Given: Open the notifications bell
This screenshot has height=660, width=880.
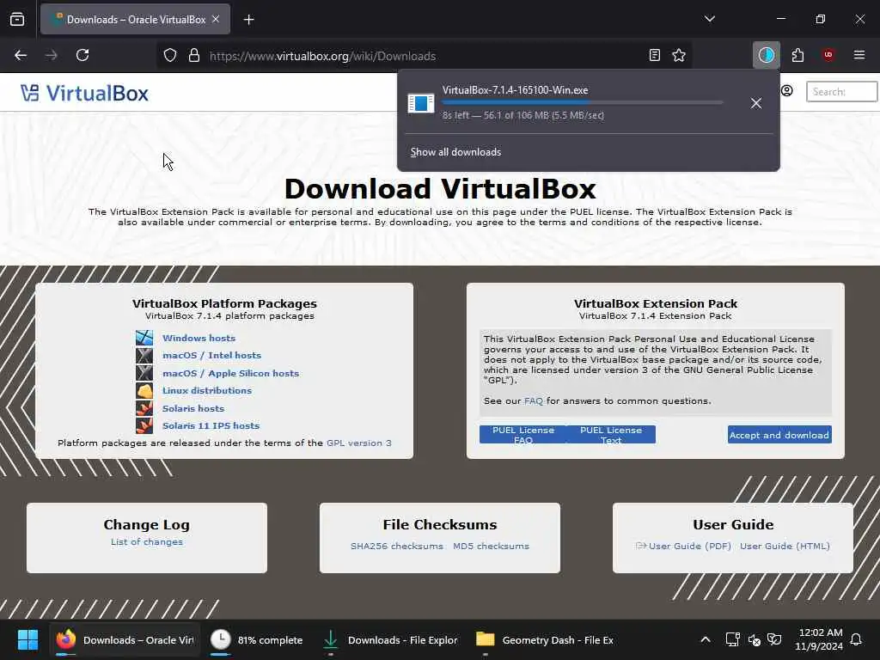Looking at the screenshot, I should [x=857, y=639].
